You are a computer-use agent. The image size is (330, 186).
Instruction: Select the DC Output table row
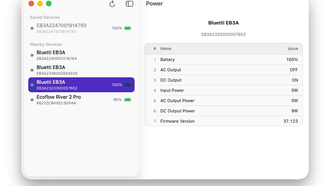coord(223,80)
